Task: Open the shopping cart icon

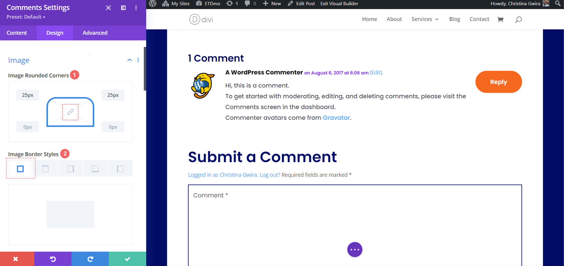Action: tap(500, 19)
